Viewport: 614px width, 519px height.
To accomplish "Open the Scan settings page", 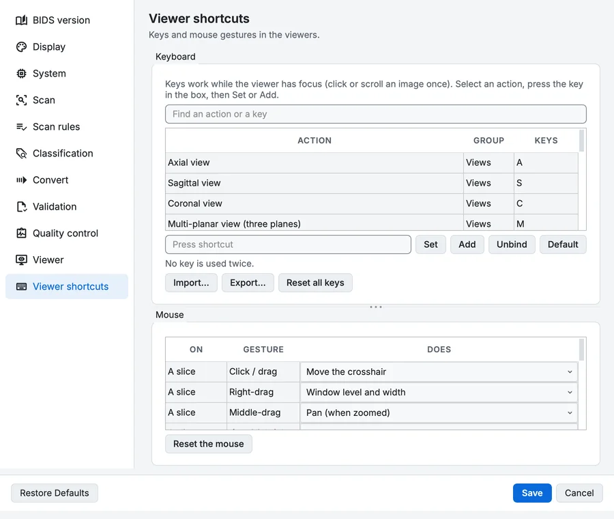I will click(x=67, y=100).
